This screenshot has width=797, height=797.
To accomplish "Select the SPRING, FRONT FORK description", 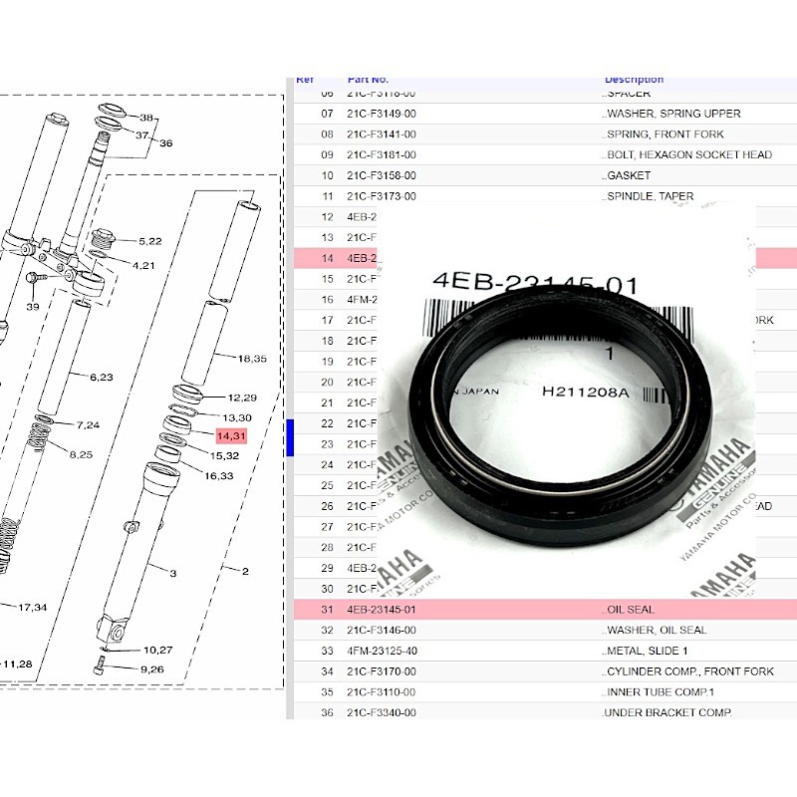I will click(x=663, y=134).
